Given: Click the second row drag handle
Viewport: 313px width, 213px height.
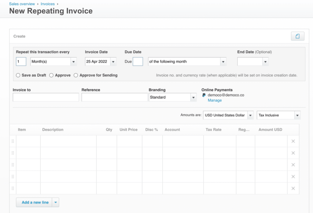Looking at the screenshot, I should pyautogui.click(x=13, y=153).
